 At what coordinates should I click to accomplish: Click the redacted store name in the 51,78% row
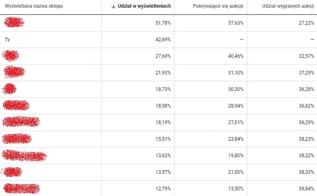coord(14,22)
